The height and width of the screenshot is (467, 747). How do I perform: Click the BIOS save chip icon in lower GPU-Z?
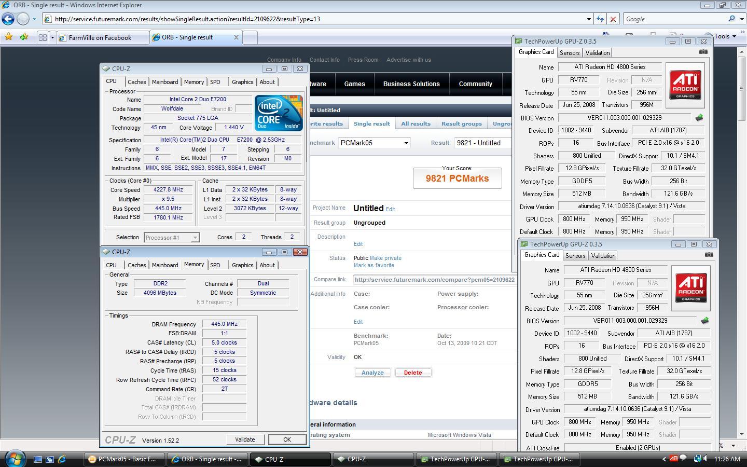704,321
